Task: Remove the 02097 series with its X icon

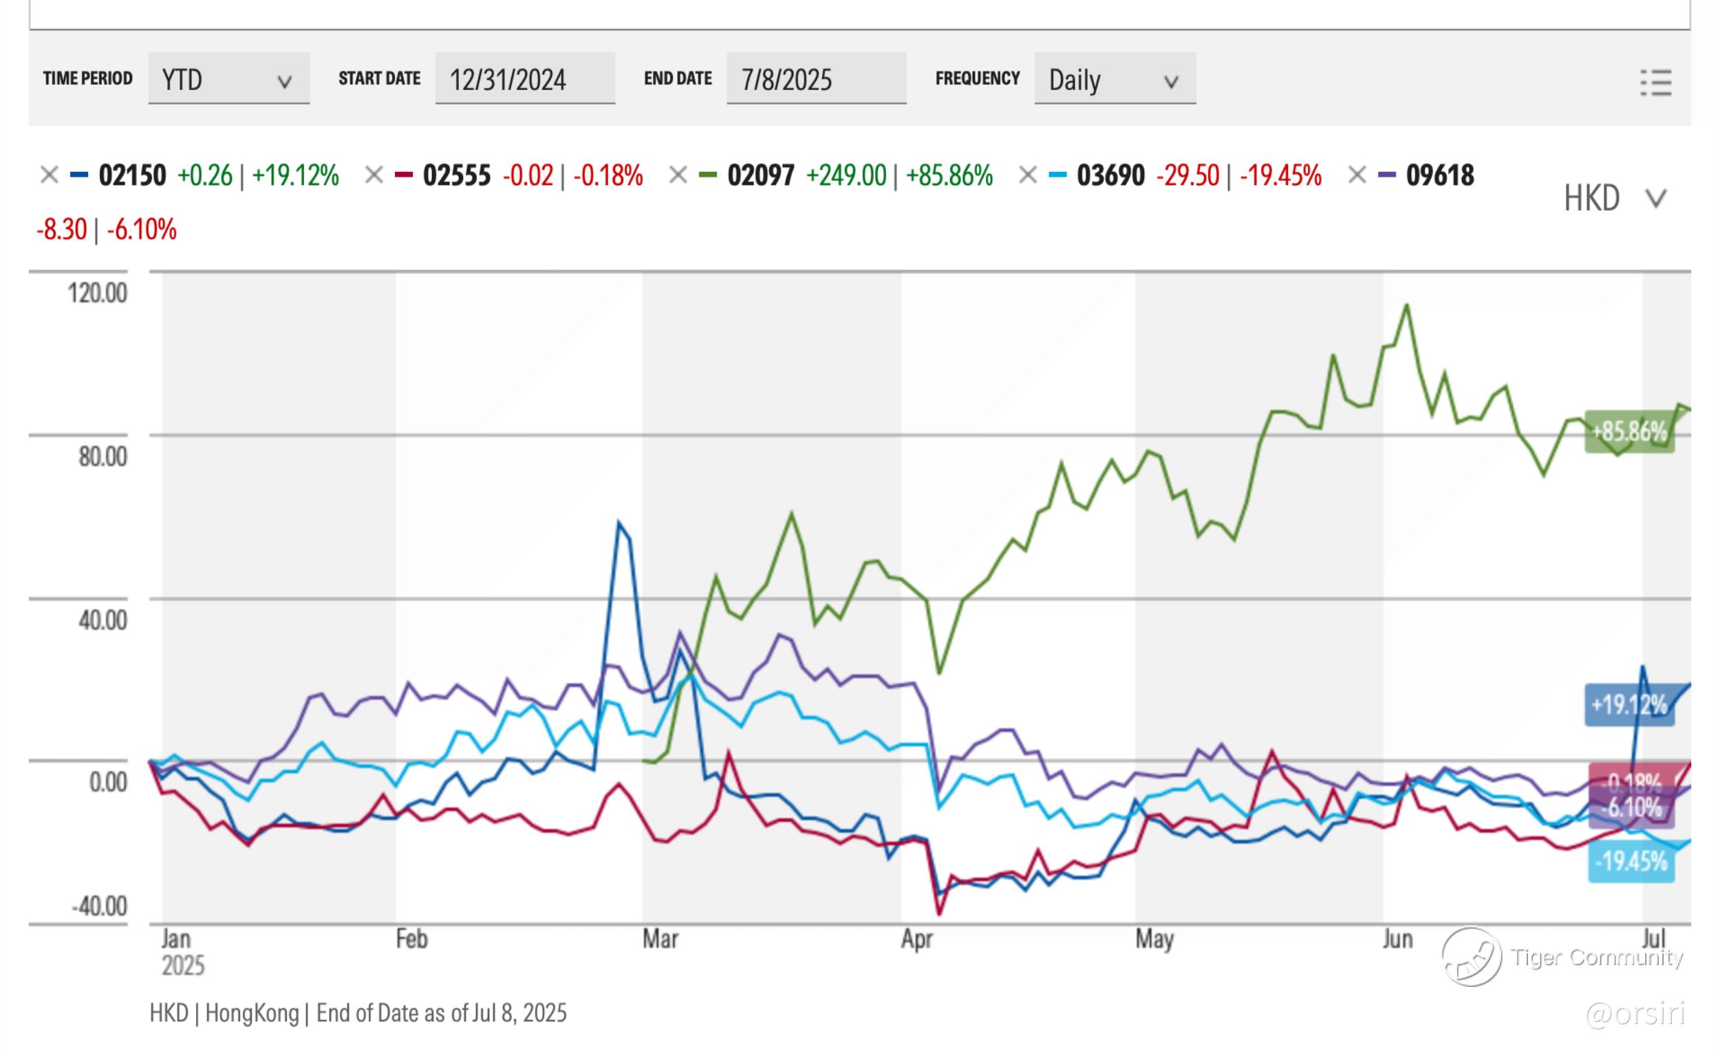Action: point(678,175)
